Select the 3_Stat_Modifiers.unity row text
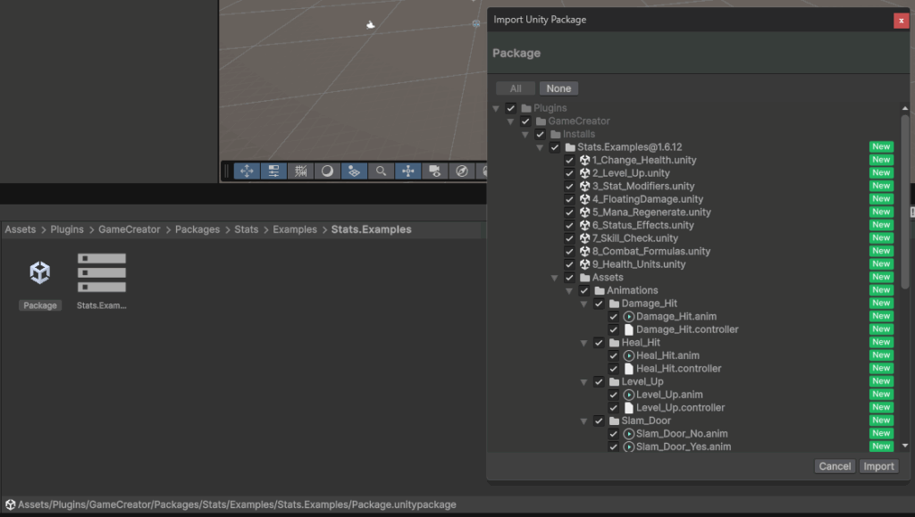 (643, 186)
